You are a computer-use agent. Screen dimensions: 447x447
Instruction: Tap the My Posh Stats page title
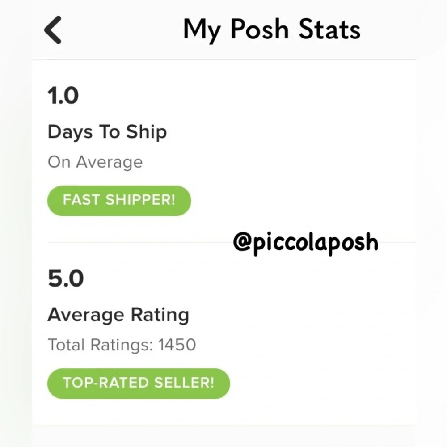pos(271,30)
